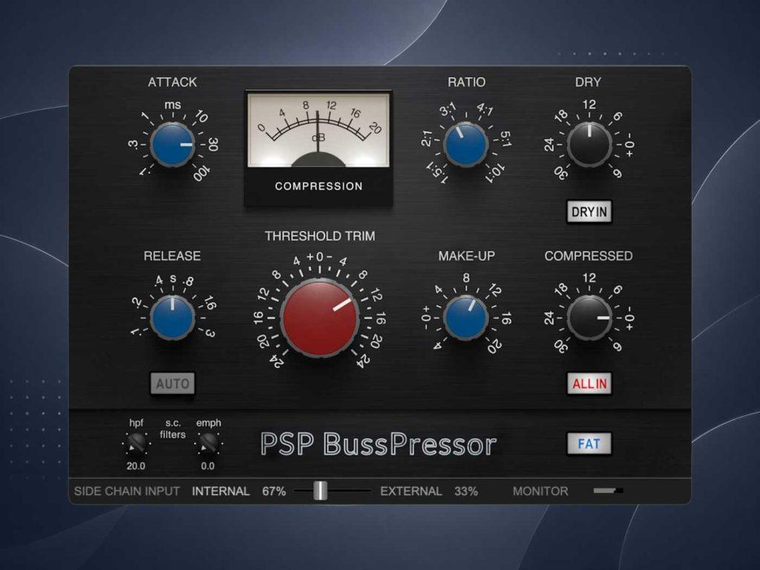Click the emph value 0.0
Screen dimensions: 760x570
coord(208,466)
